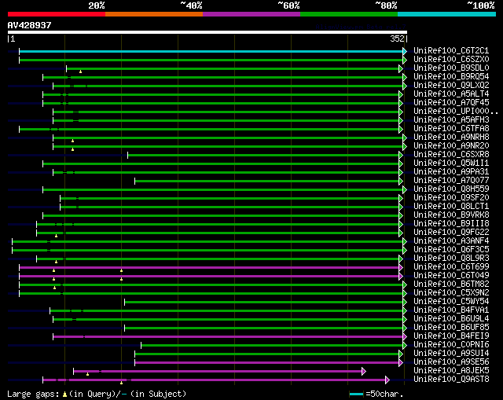This screenshot has width=503, height=400.
Task: Open the UniRef100_C6SZX0 hit label
Action: (x=451, y=60)
